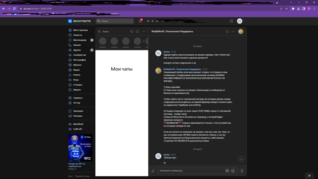The image size is (318, 179).
Task: Skip to previous track in header player
Action: (x=148, y=21)
